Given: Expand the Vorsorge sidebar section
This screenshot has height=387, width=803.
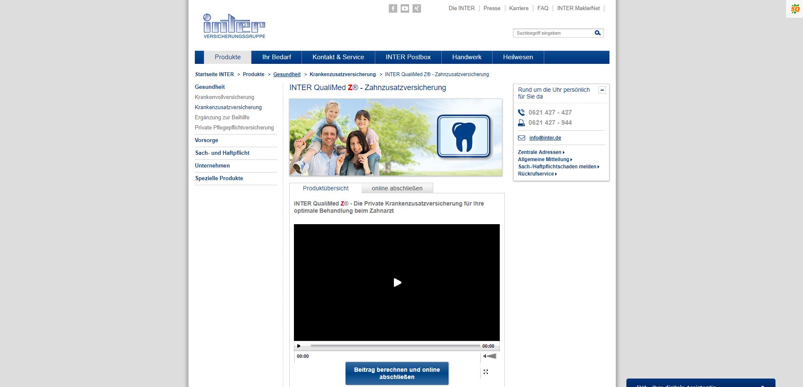Looking at the screenshot, I should tap(207, 140).
